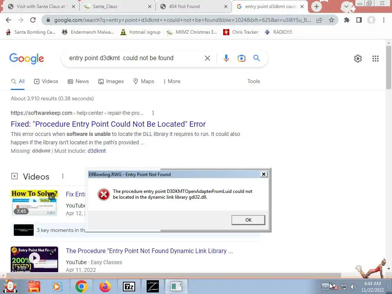Viewport: 392px width, 294px height.
Task: Click the network tray icon
Action: click(344, 287)
